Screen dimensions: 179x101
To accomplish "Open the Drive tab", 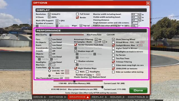I will [40, 97].
